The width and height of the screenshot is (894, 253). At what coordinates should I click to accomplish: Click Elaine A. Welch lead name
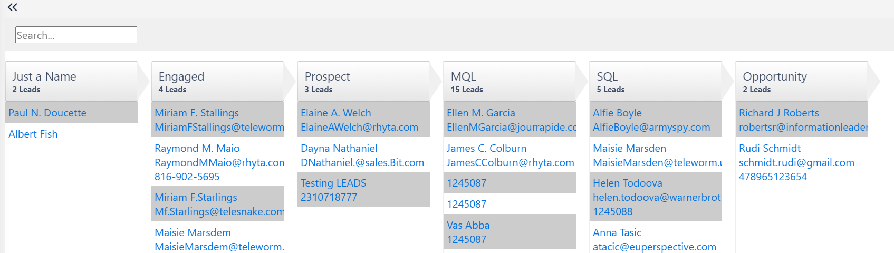(x=336, y=113)
